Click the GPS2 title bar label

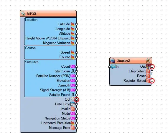(32, 14)
